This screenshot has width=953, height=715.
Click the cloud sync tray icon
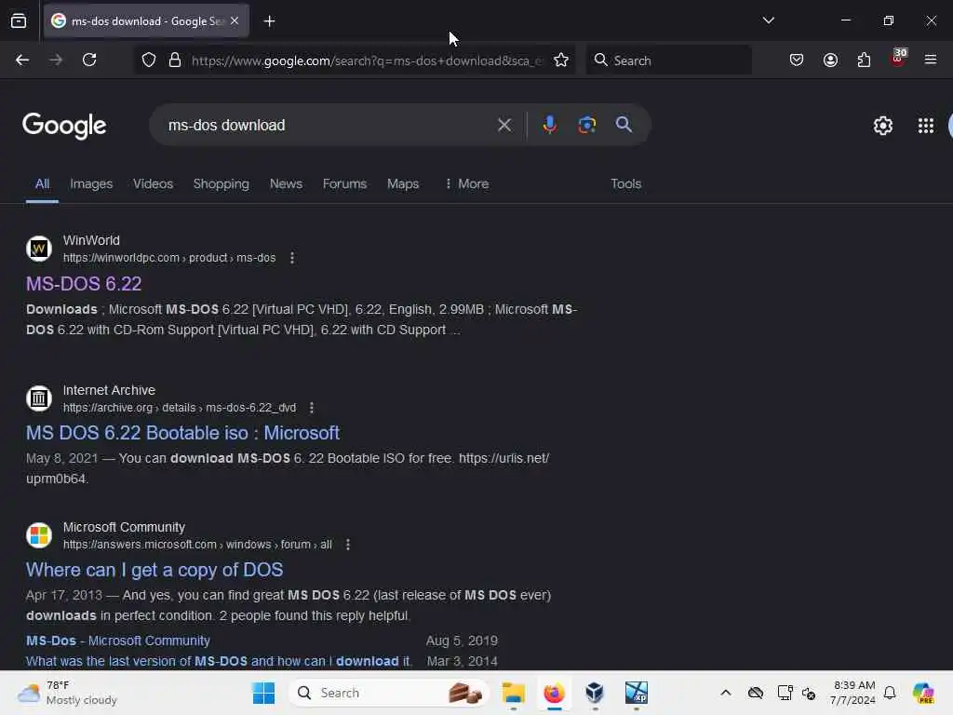[756, 693]
